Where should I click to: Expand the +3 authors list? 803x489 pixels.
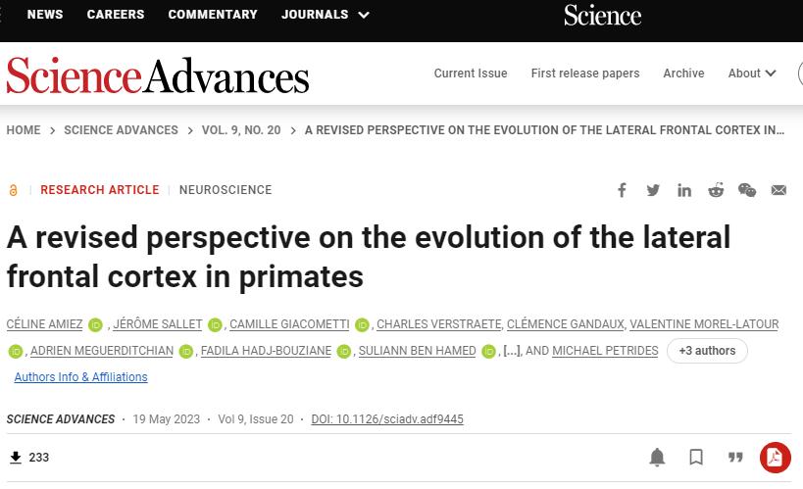coord(707,351)
